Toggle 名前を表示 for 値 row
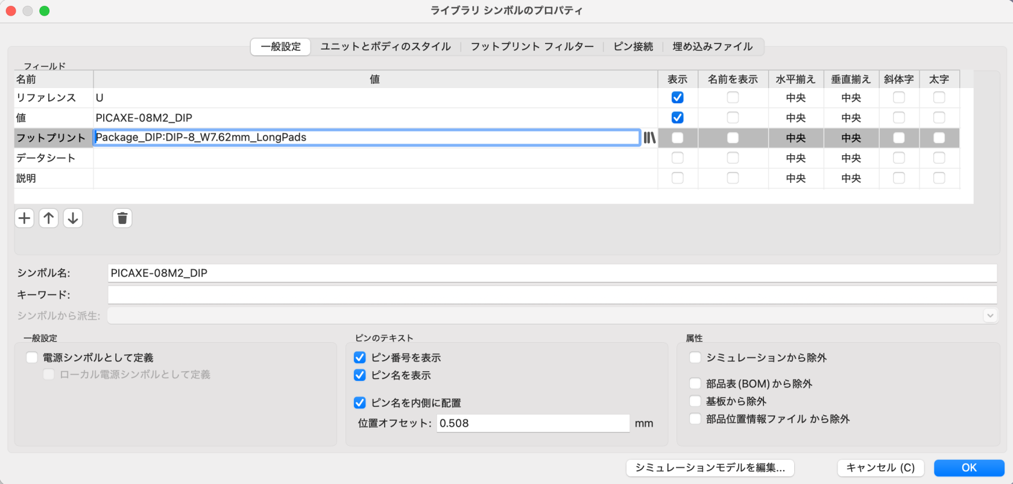The width and height of the screenshot is (1013, 484). (x=733, y=118)
